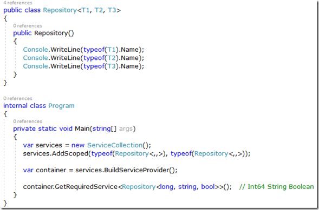Click the grayed-out args parameter
Image resolution: width=319 pixels, height=210 pixels.
tap(126, 129)
